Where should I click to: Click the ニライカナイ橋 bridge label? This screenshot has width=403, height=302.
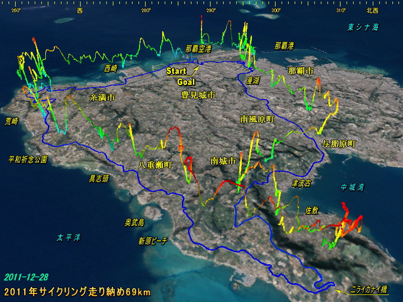(368, 289)
